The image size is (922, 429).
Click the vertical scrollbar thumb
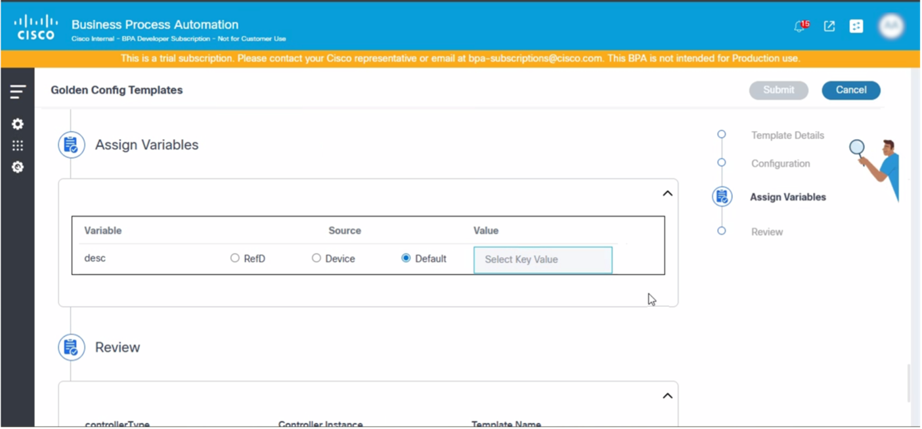tap(909, 383)
